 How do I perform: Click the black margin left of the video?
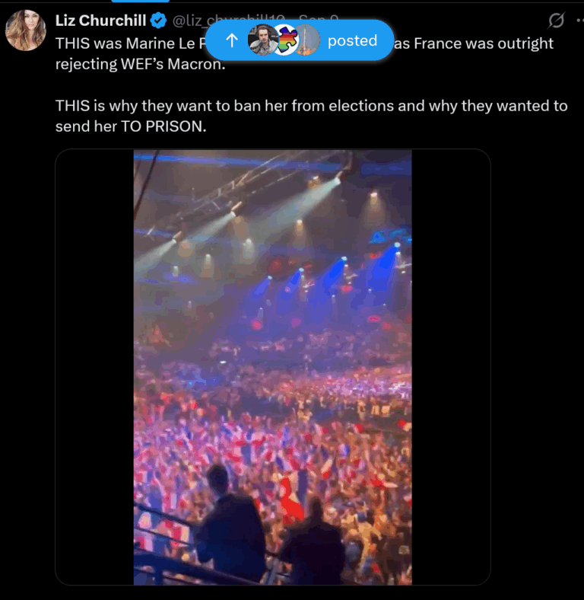point(94,367)
